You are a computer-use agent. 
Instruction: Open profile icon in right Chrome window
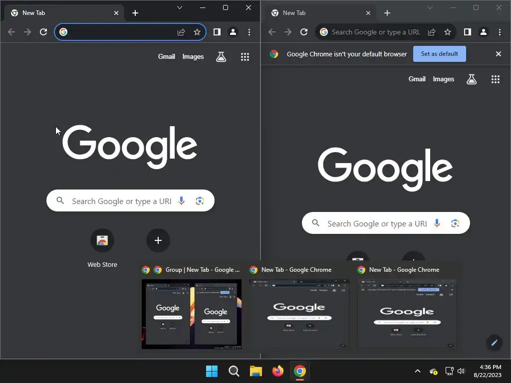[x=483, y=32]
